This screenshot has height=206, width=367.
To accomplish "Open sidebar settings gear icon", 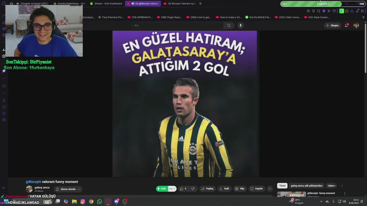I will tap(4, 120).
